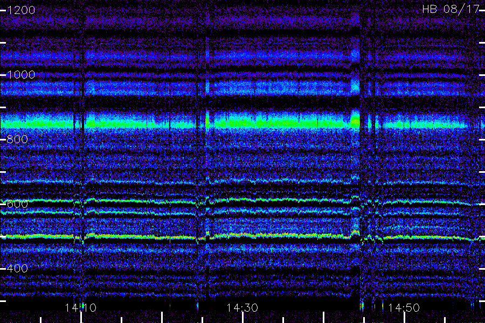Click the 400 frequency axis label
The image size is (485, 323).
point(17,268)
